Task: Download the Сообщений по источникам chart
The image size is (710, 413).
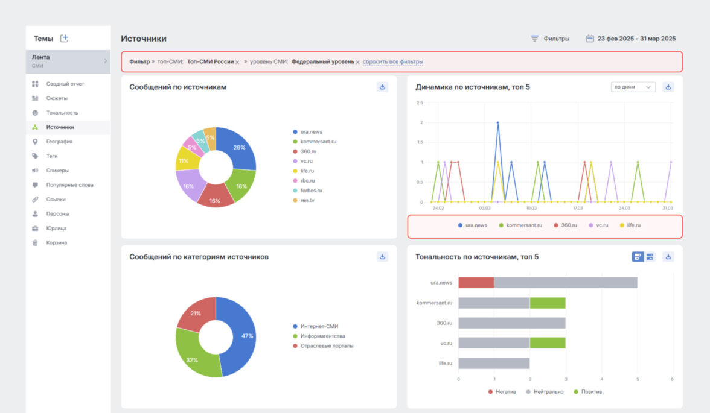Action: point(382,87)
